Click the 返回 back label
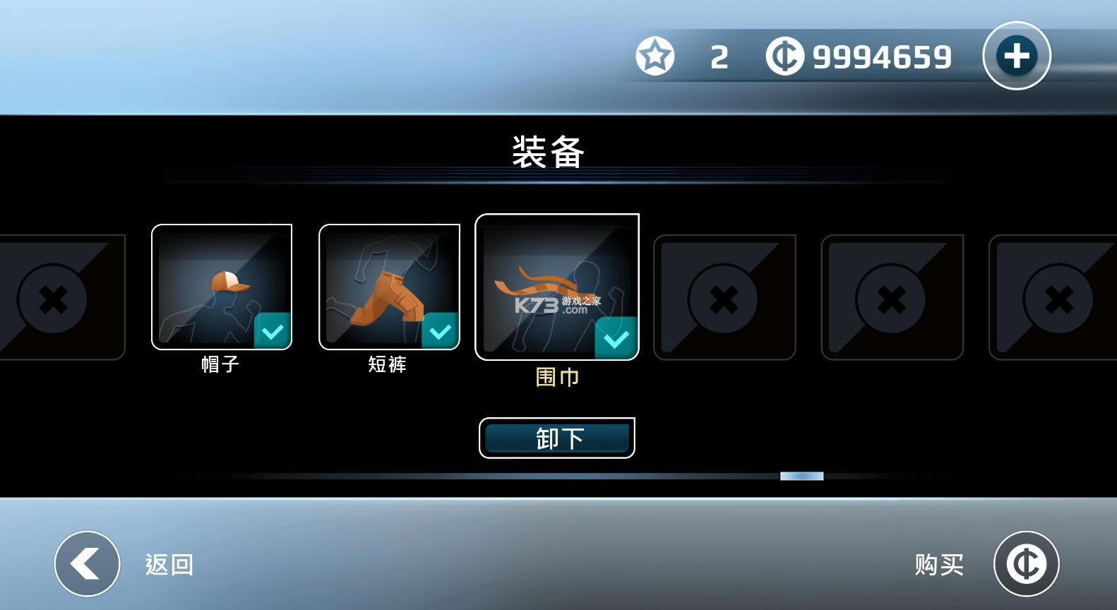 click(169, 565)
